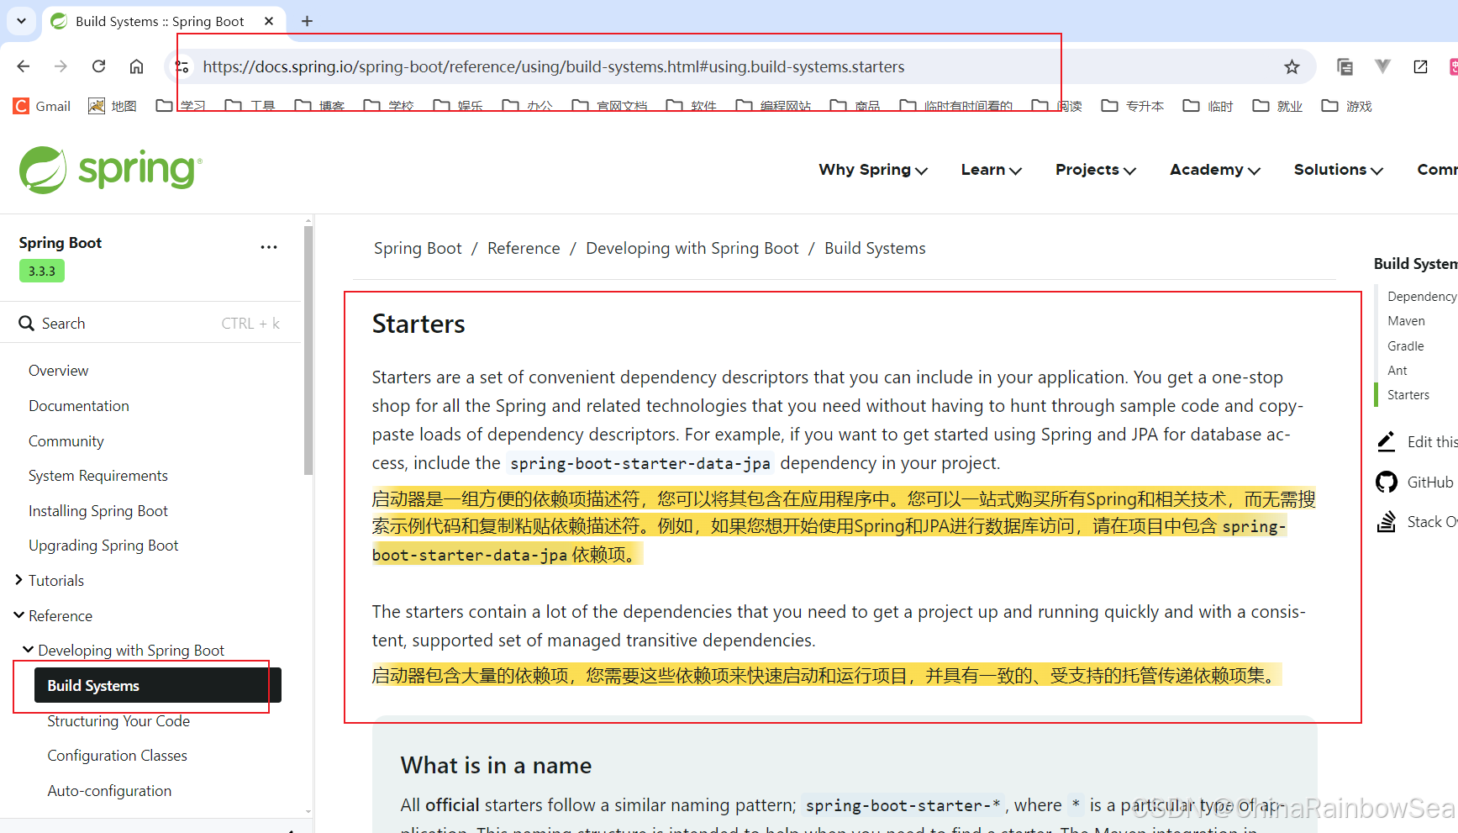This screenshot has width=1458, height=833.
Task: Open the 就业 bookmark folder
Action: (x=1277, y=106)
